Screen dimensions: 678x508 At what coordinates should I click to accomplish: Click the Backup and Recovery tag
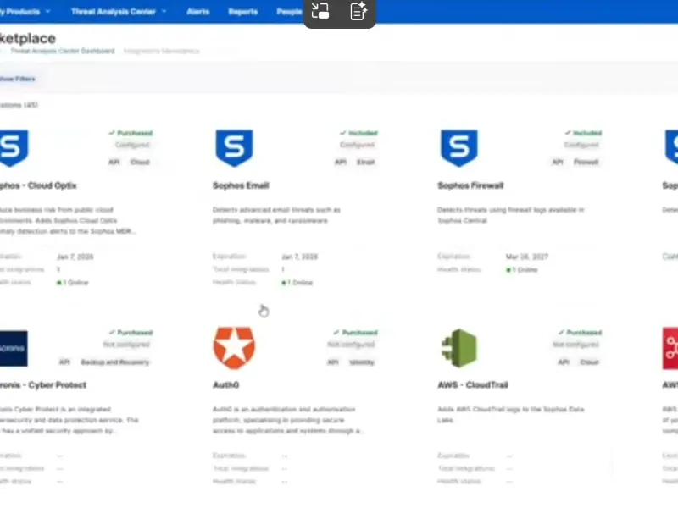[116, 362]
